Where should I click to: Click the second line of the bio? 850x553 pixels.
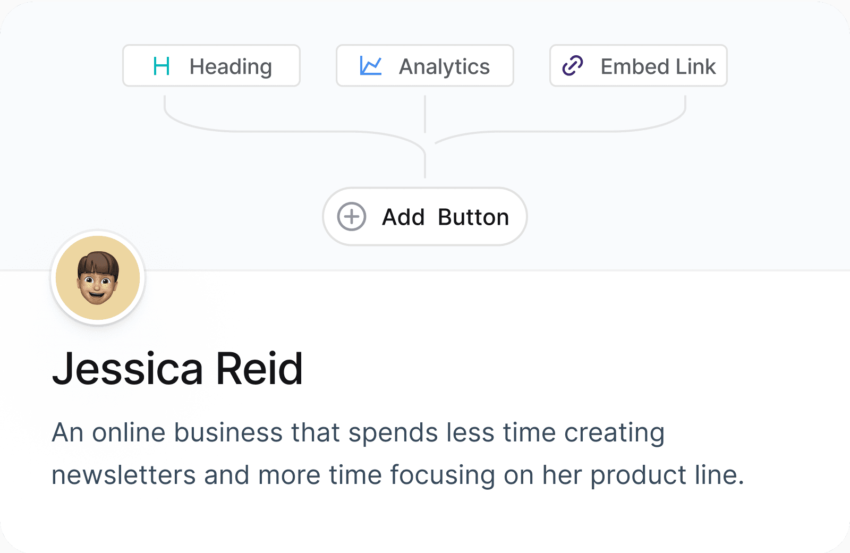click(398, 475)
